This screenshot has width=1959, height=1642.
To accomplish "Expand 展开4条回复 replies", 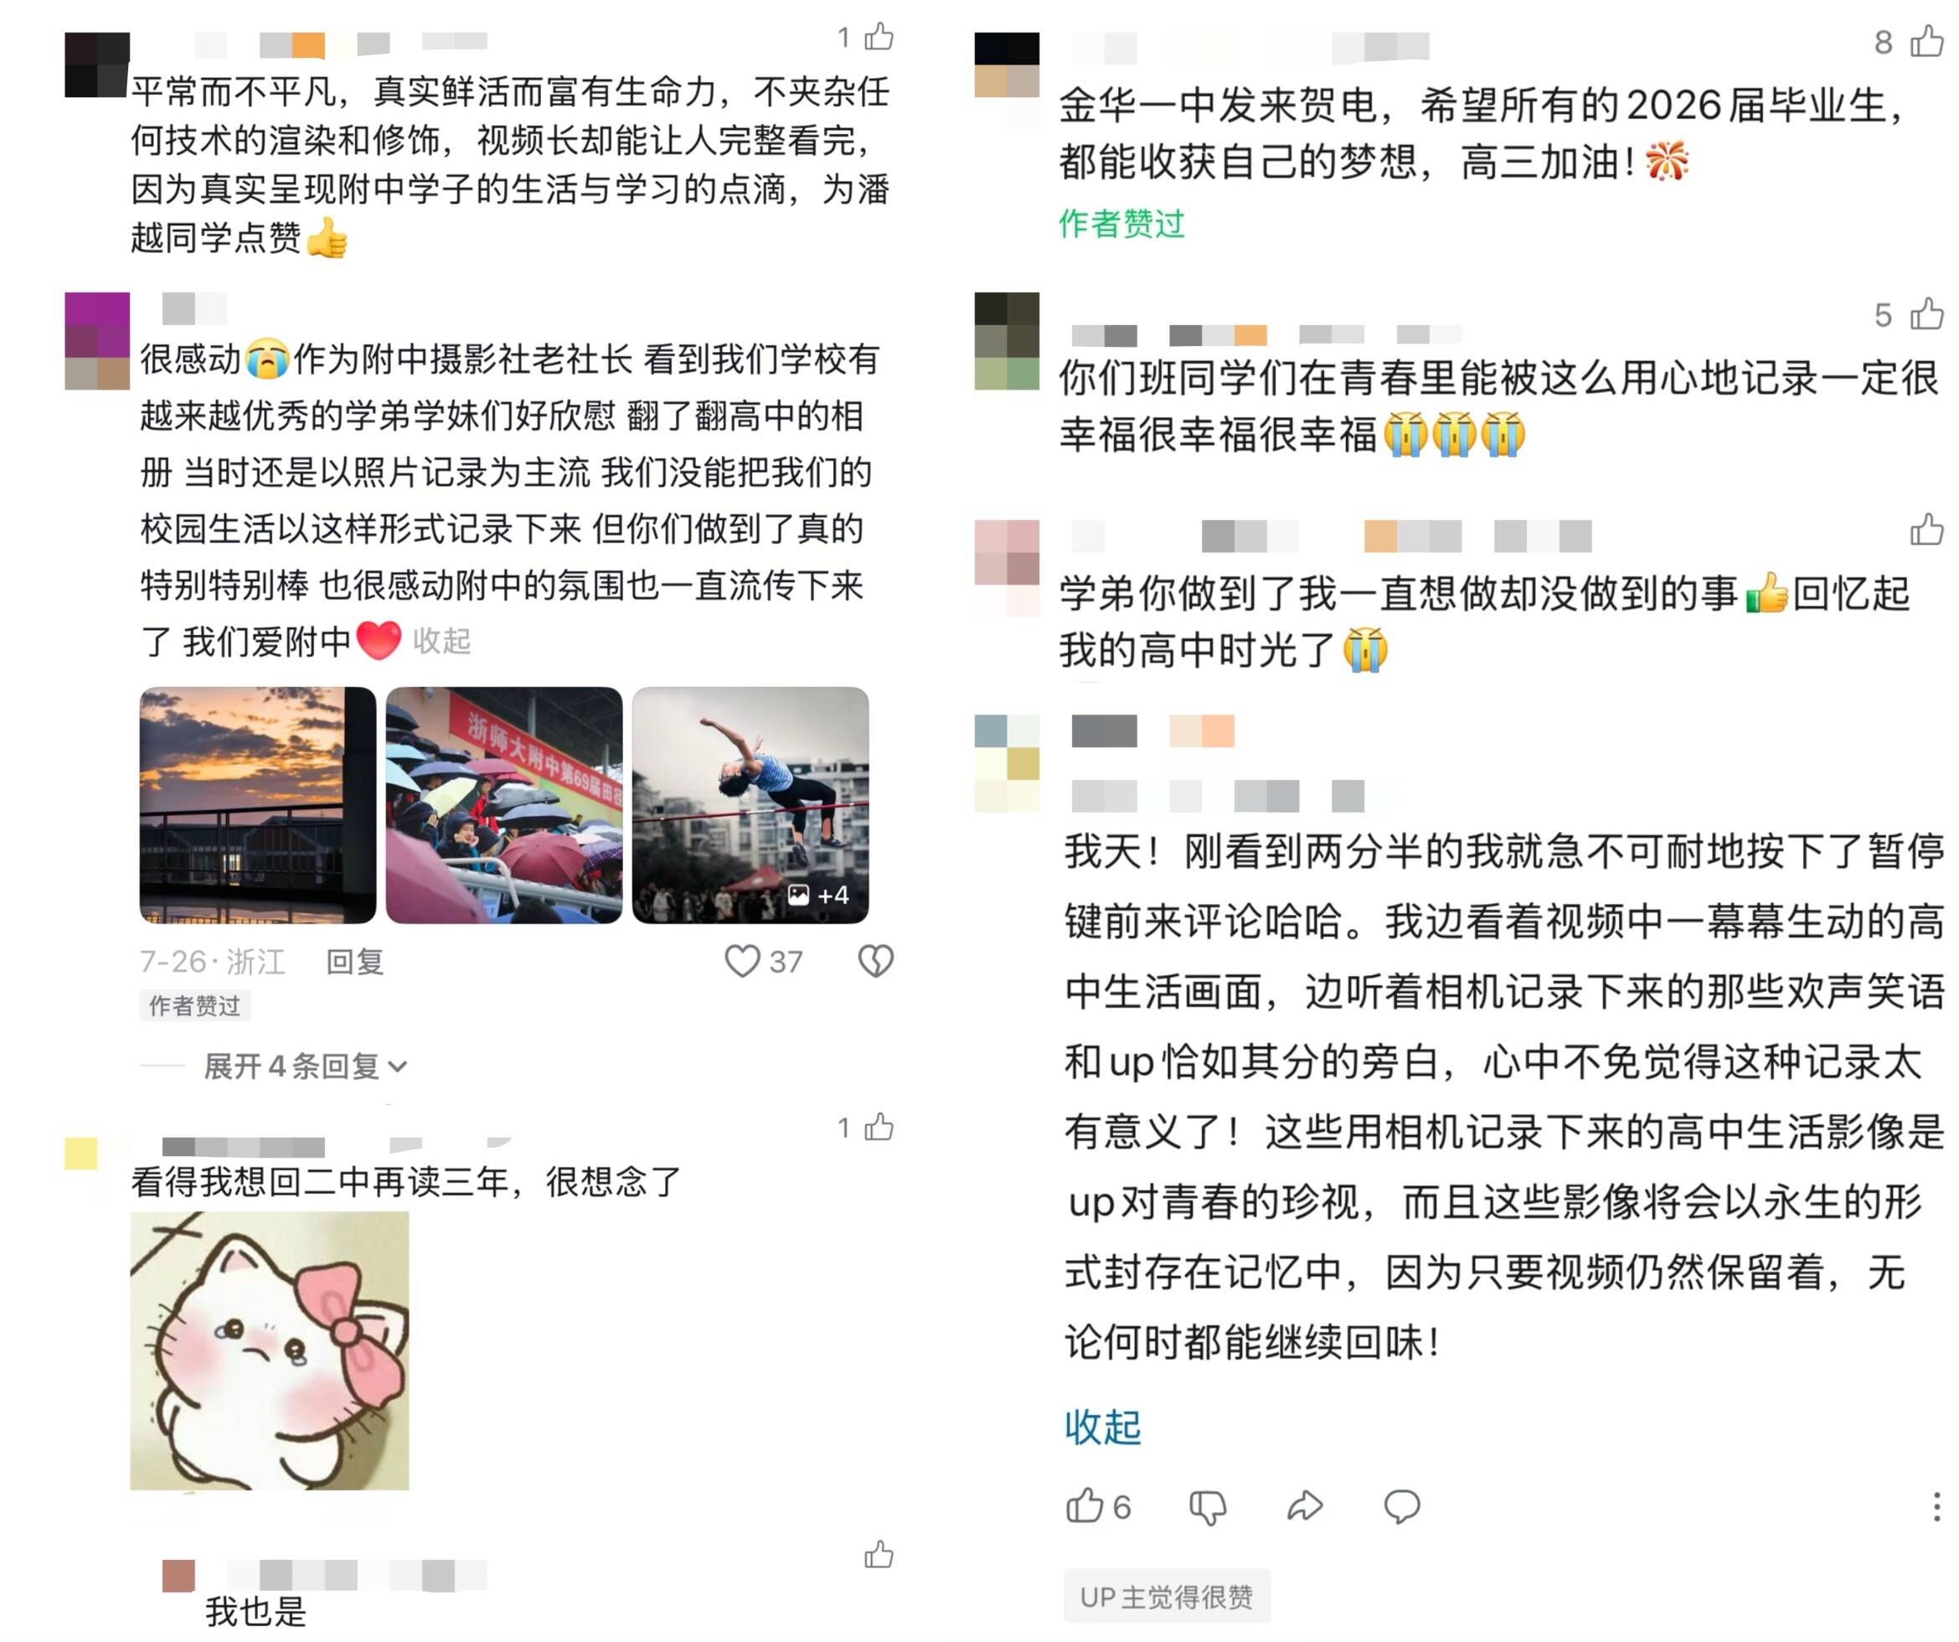I will pos(305,1066).
